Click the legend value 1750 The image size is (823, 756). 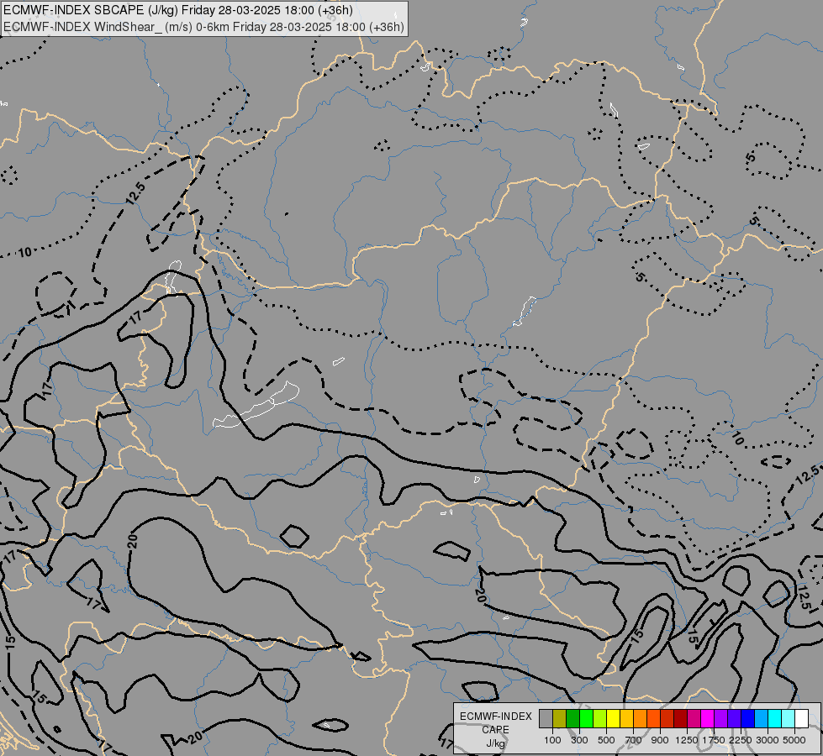[x=714, y=740]
